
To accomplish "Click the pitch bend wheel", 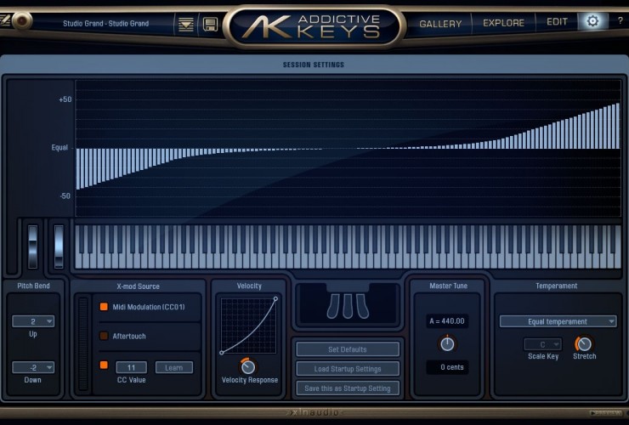I will click(33, 246).
